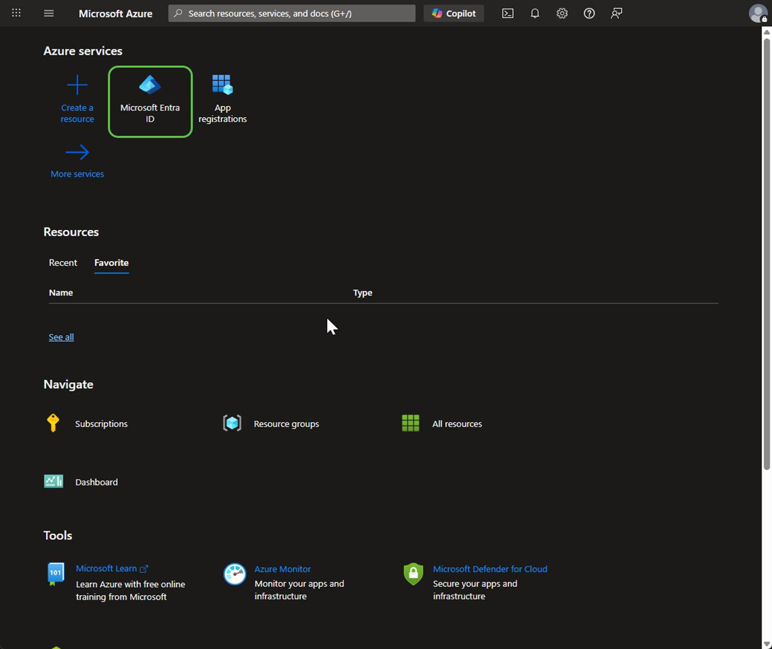This screenshot has width=772, height=649.
Task: Open notifications bell
Action: click(535, 13)
